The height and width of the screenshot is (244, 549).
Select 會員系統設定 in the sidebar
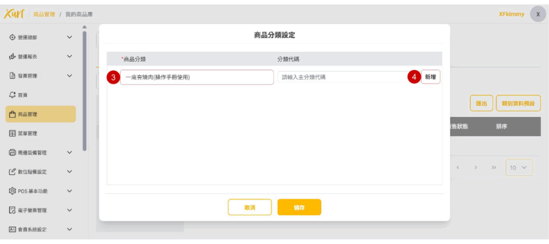point(32,230)
